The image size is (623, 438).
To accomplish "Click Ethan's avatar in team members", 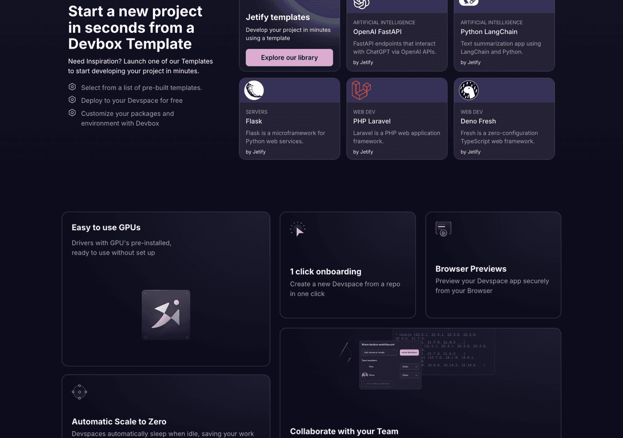I will coord(365,375).
